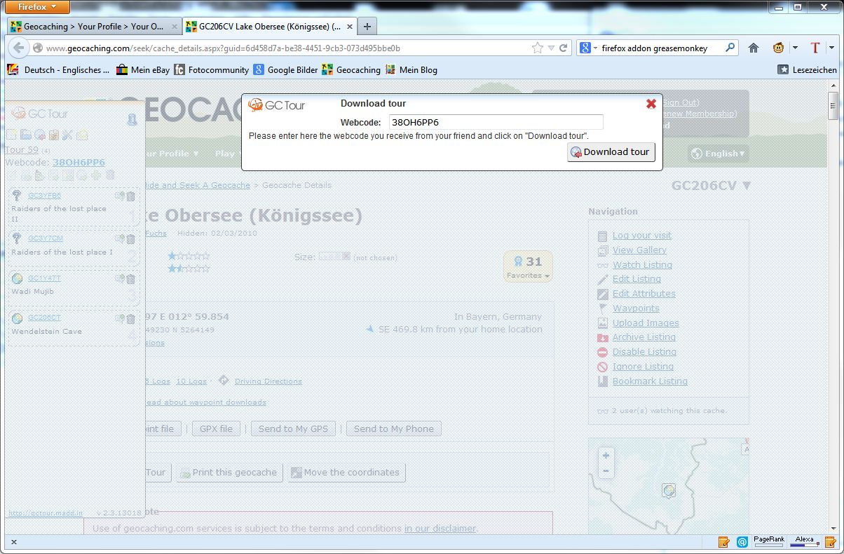Bookmark this page with the star icon
The height and width of the screenshot is (554, 844).
click(538, 48)
